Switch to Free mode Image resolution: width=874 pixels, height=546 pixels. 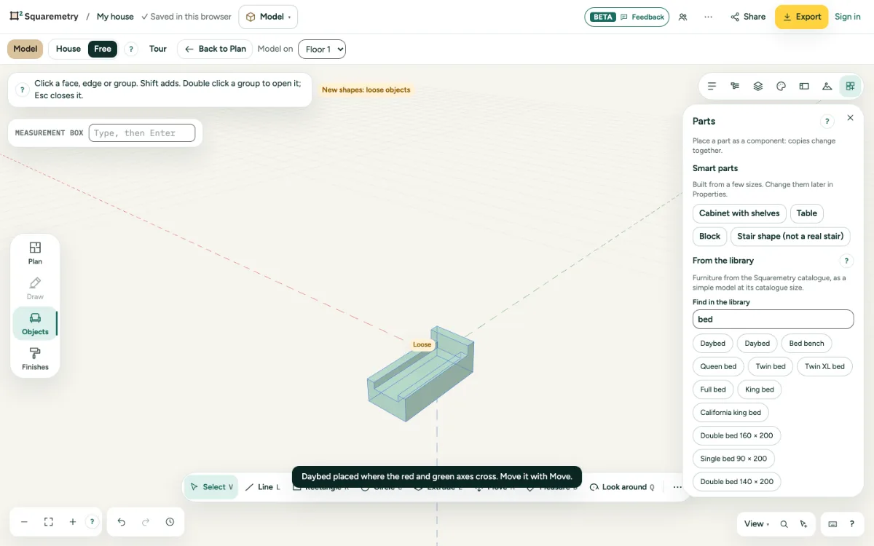pos(103,49)
